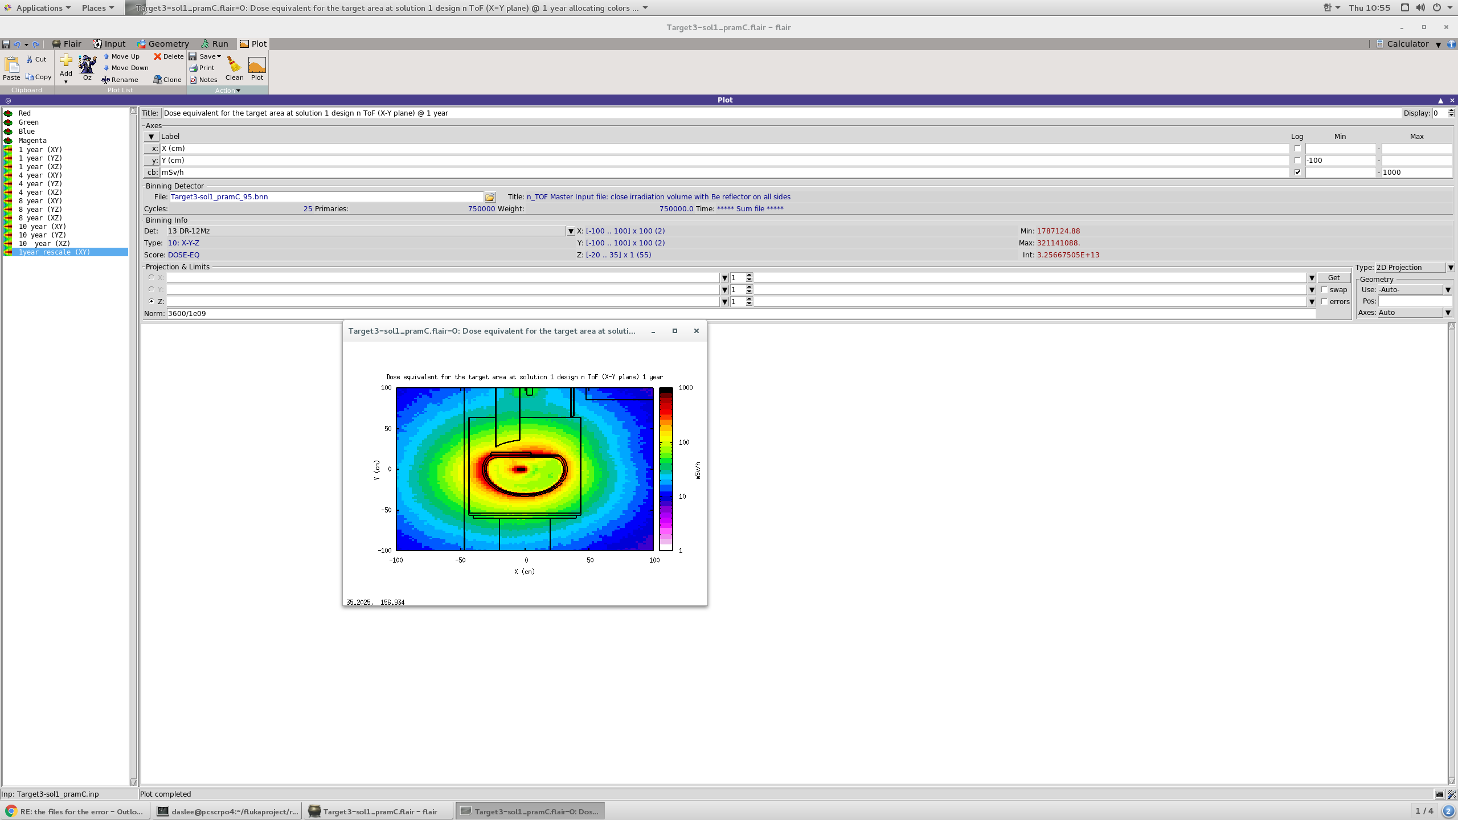Open the Geometry Axes dropdown

pos(1447,313)
